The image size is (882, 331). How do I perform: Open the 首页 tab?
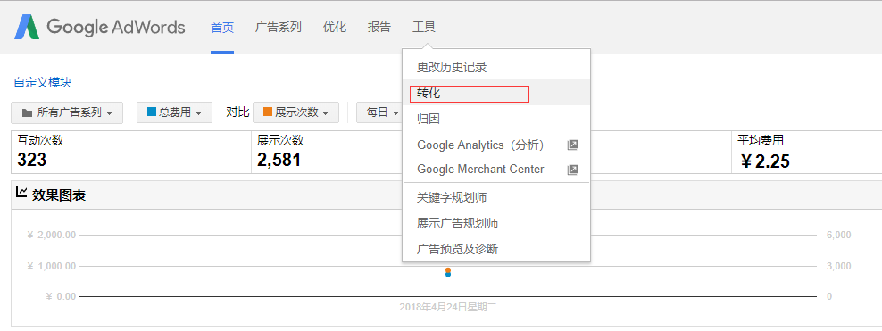point(222,27)
